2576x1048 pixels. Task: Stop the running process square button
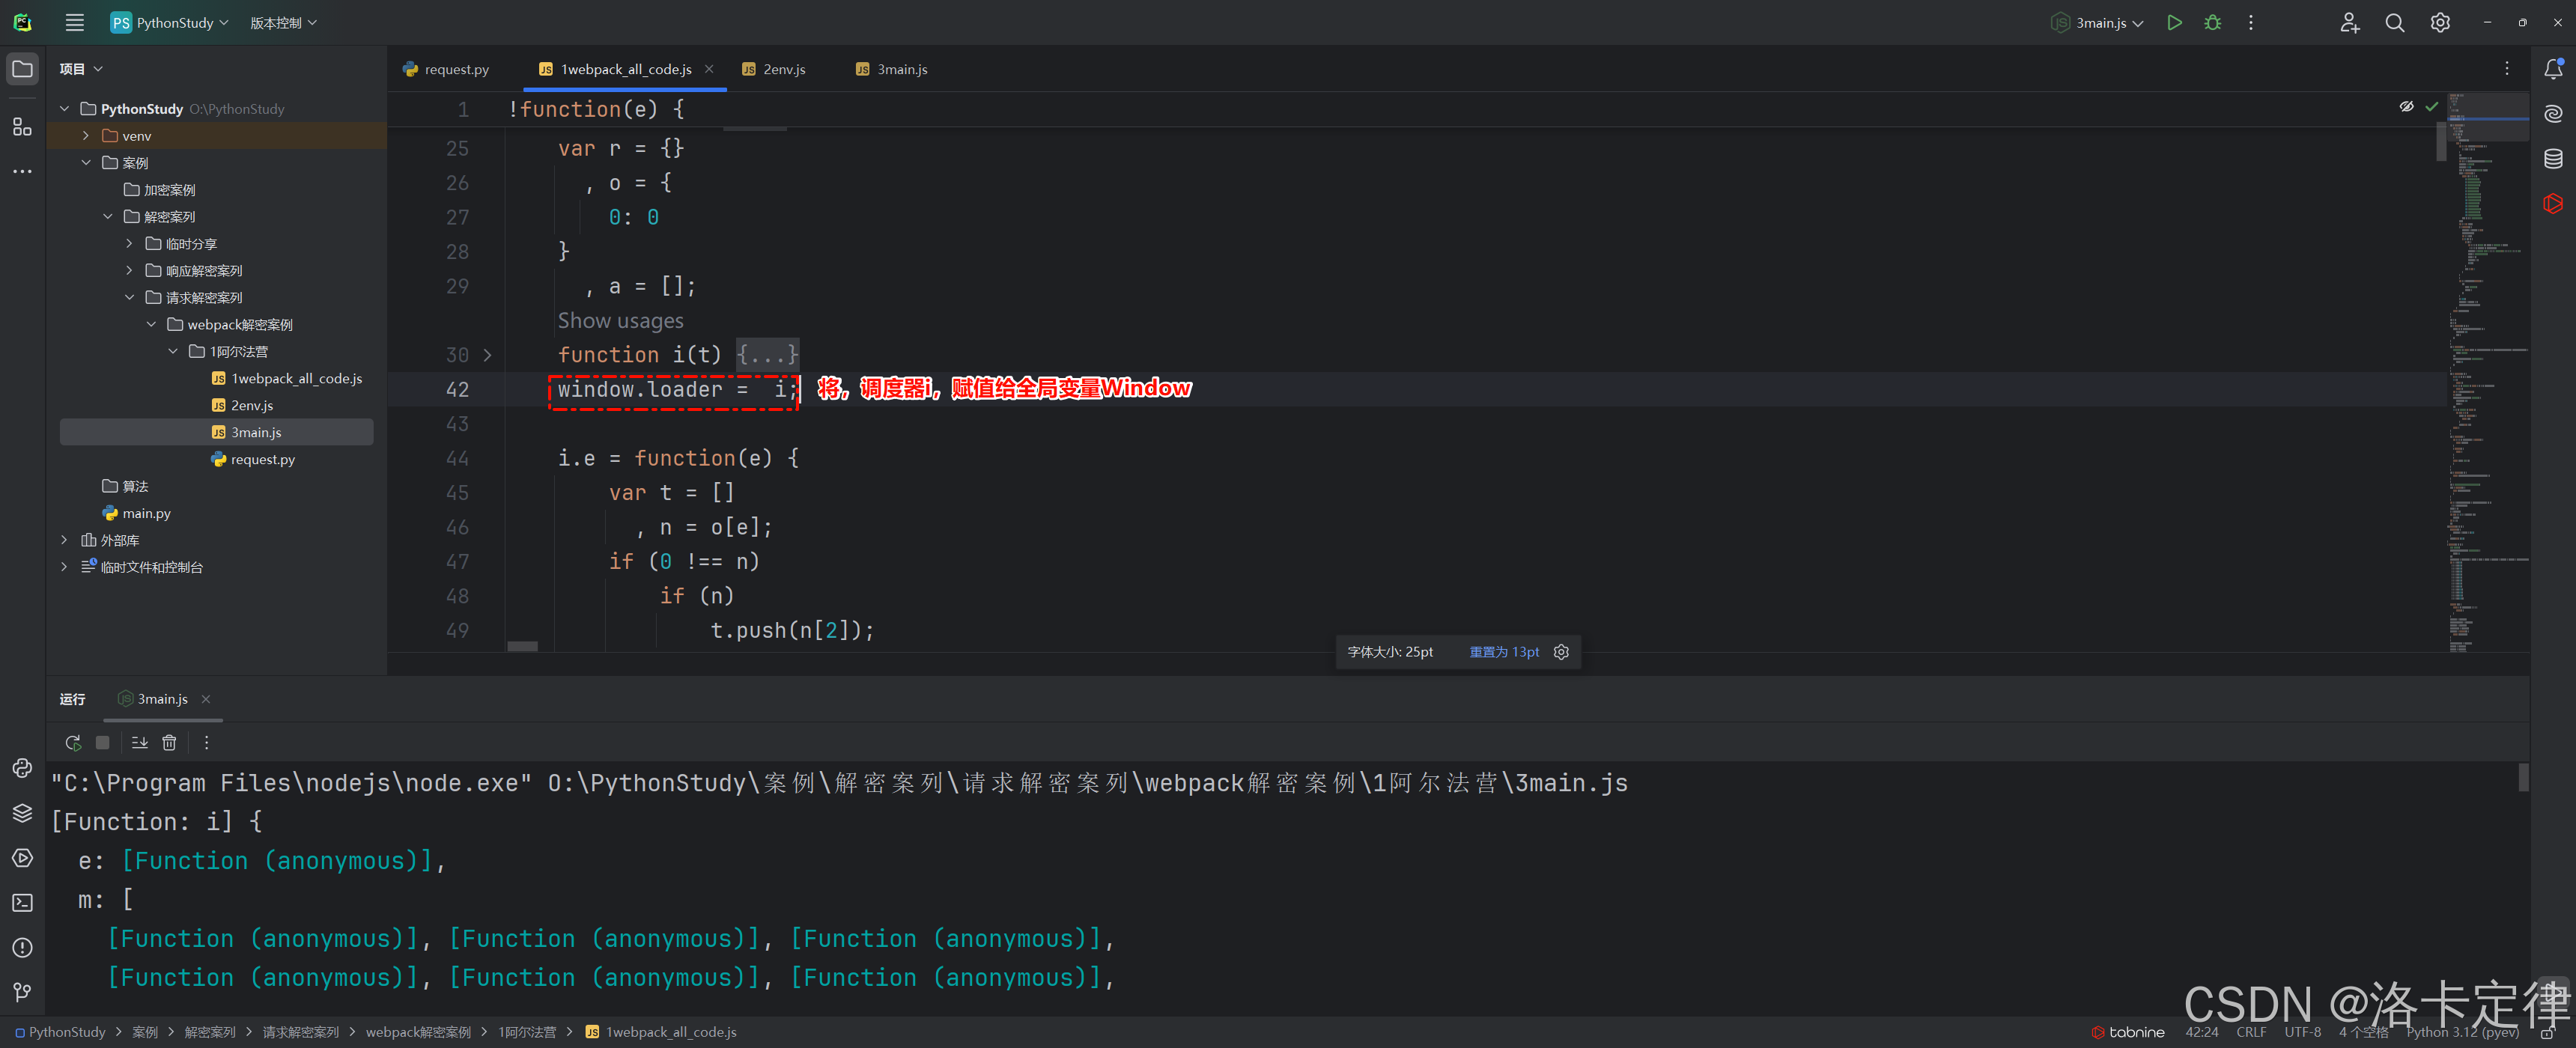pos(102,742)
